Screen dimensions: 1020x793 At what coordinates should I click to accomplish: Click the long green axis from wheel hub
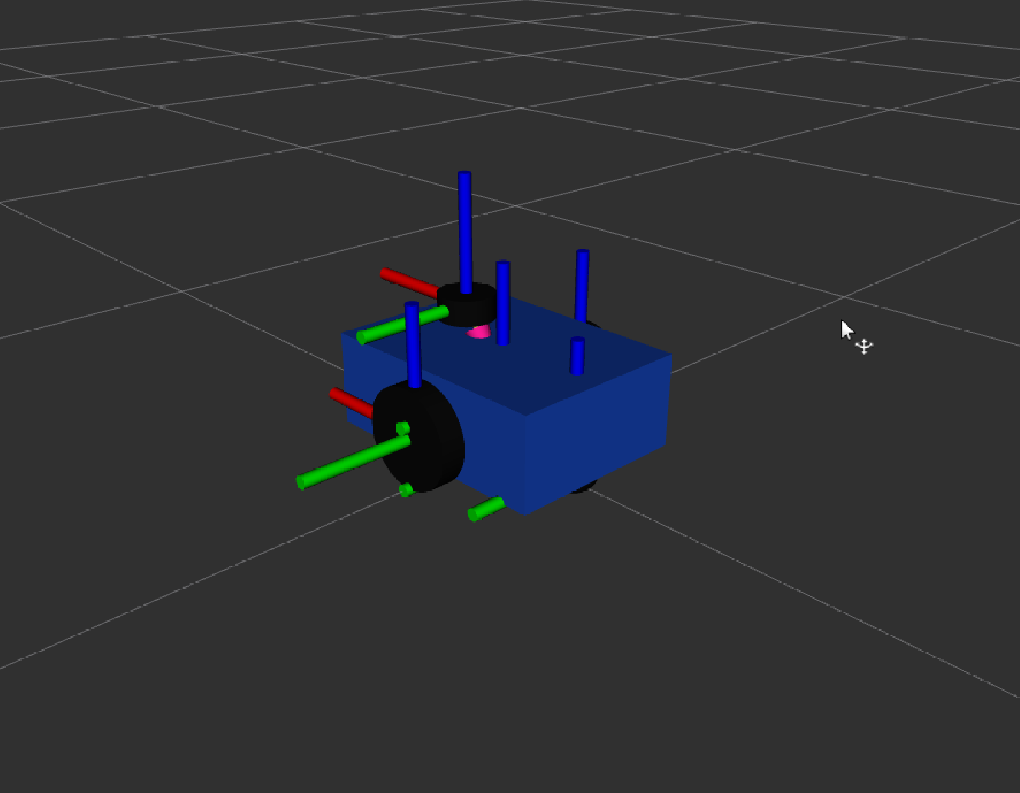[353, 462]
